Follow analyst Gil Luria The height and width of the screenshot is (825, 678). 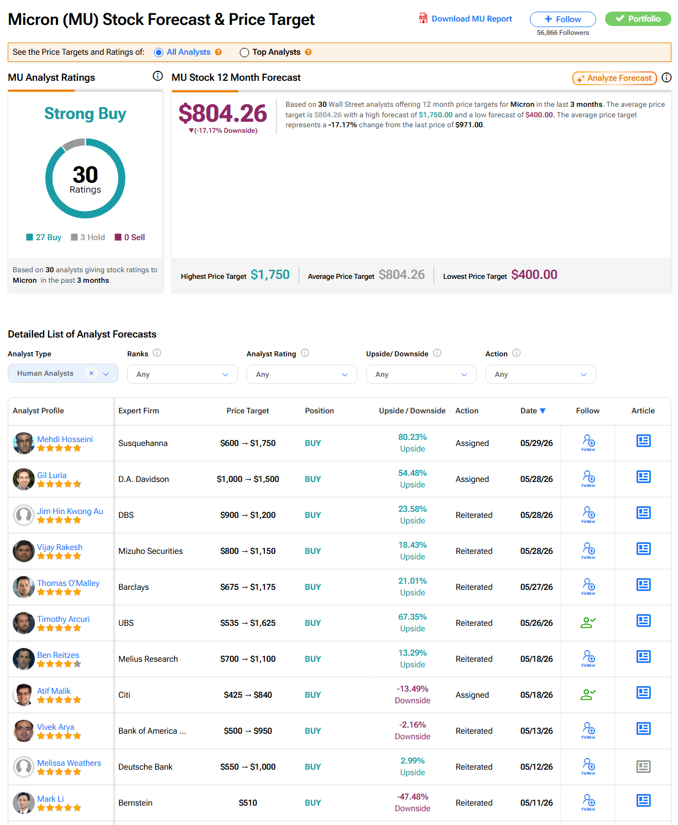tap(588, 479)
